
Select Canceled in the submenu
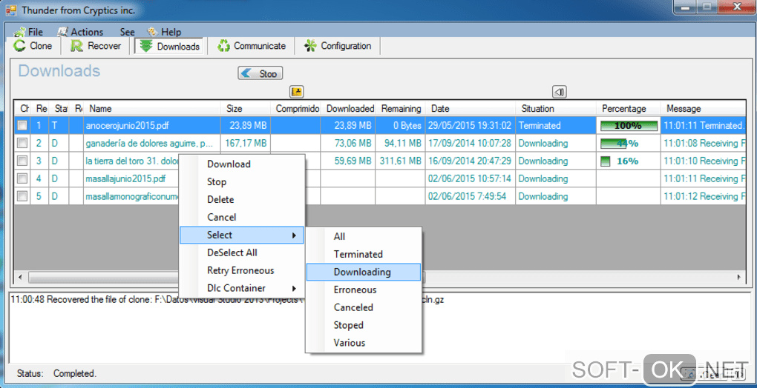(x=364, y=307)
